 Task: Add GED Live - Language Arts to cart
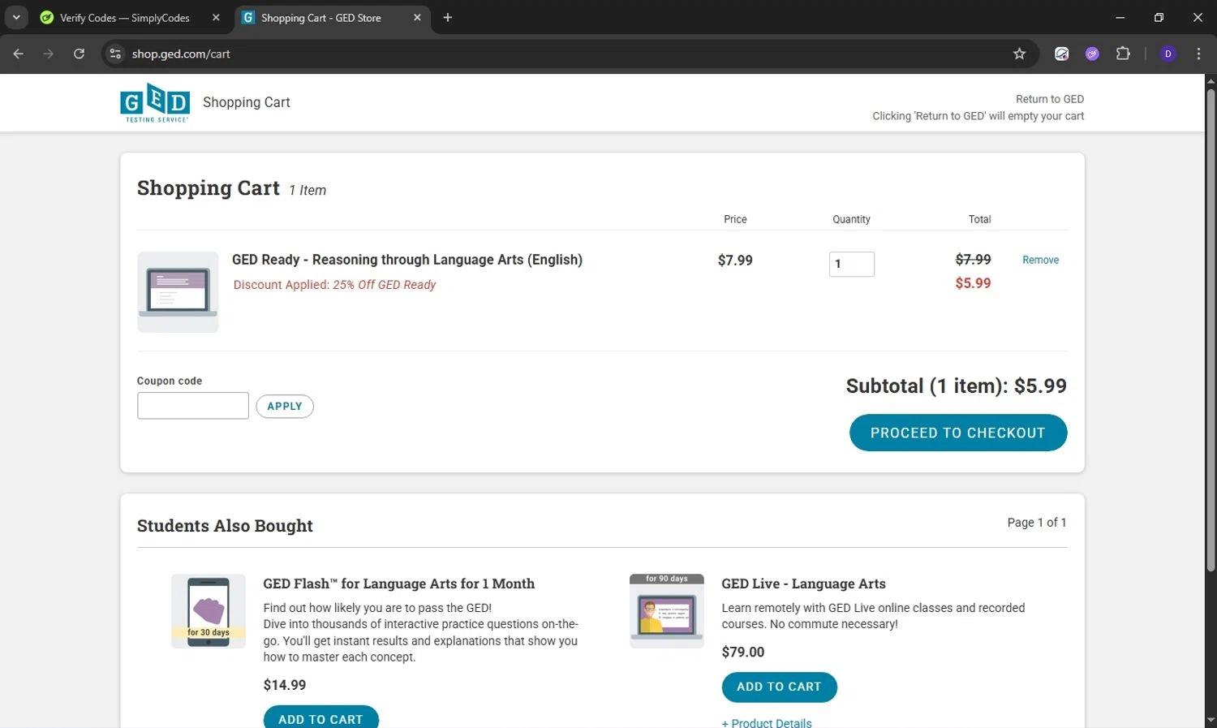779,687
